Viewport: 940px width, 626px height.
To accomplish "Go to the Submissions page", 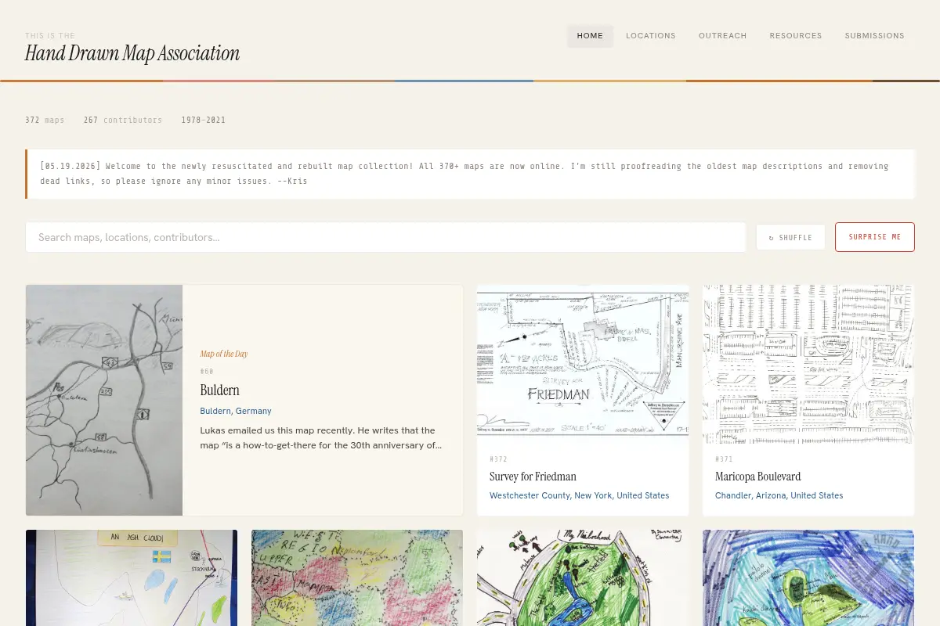I will click(874, 36).
